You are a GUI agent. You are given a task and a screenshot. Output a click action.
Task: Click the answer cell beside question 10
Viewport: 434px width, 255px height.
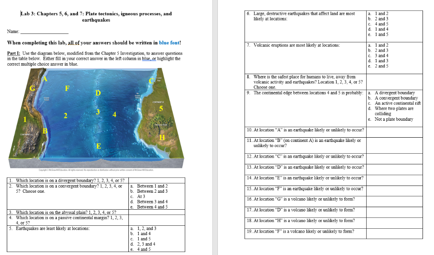[394, 132]
